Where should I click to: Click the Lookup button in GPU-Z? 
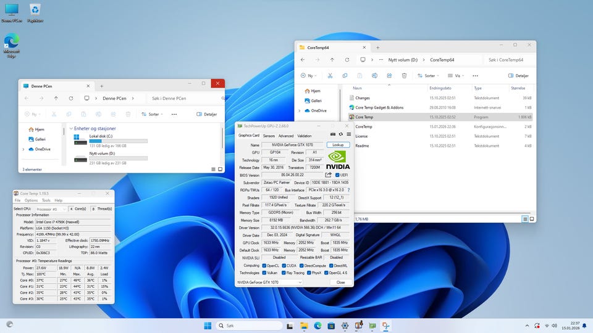click(x=338, y=145)
